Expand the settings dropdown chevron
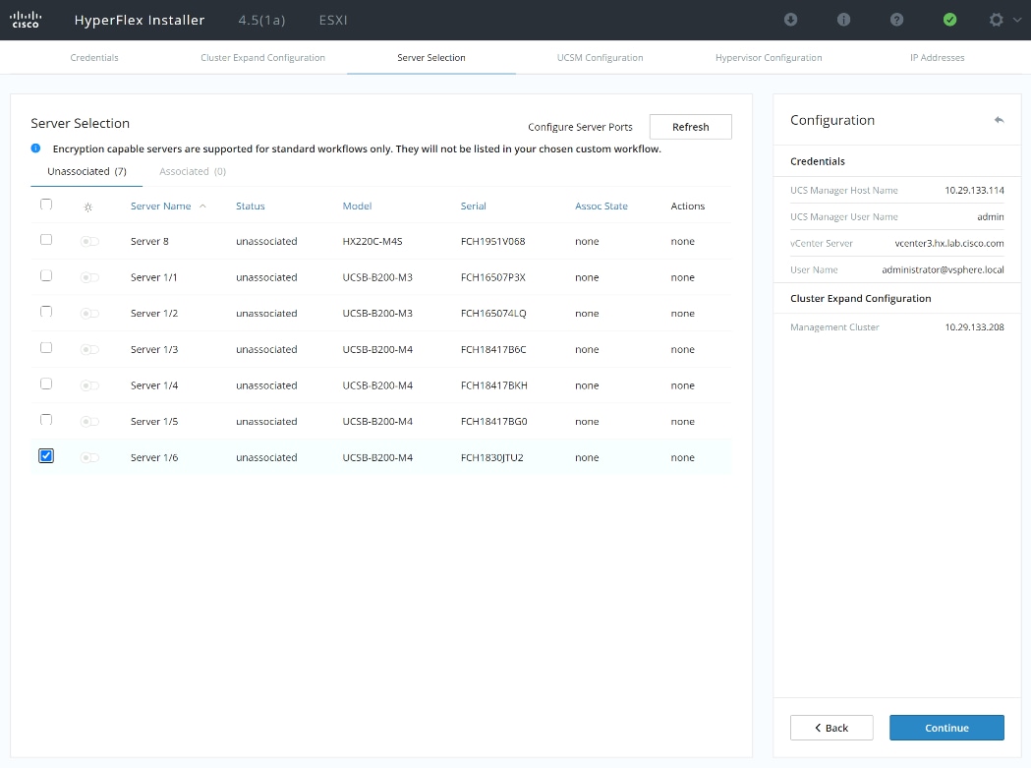 pyautogui.click(x=1017, y=20)
